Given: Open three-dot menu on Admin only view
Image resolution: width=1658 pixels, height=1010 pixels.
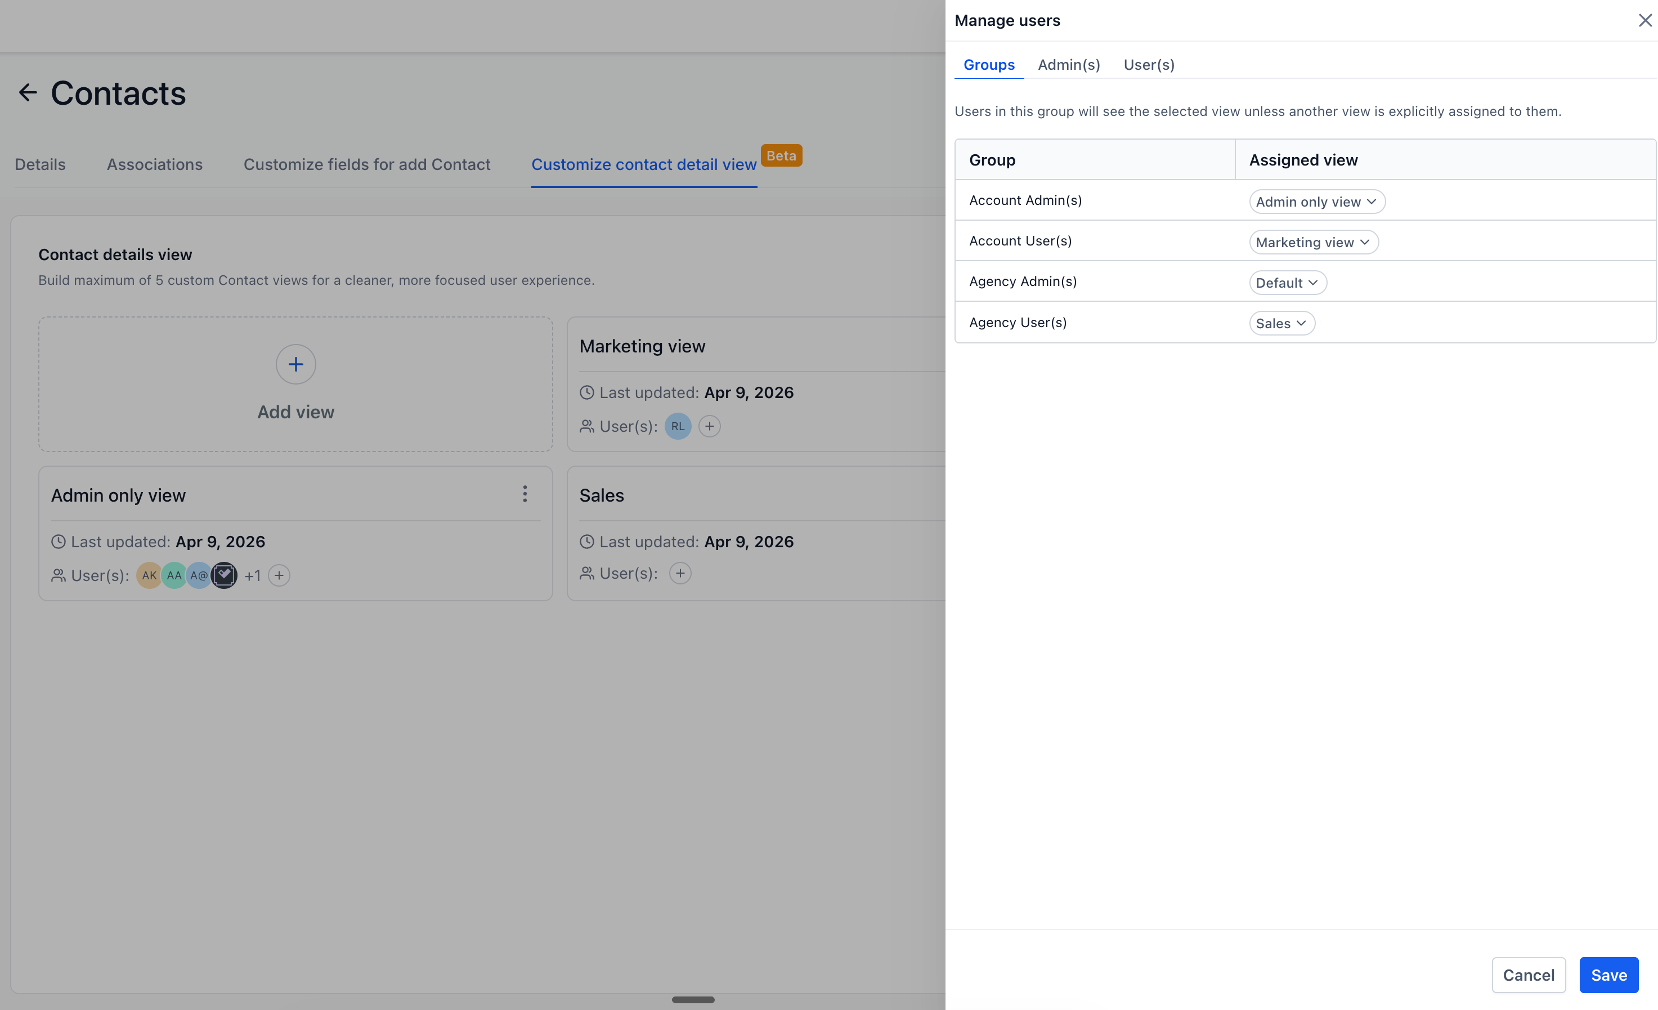Looking at the screenshot, I should pos(525,494).
